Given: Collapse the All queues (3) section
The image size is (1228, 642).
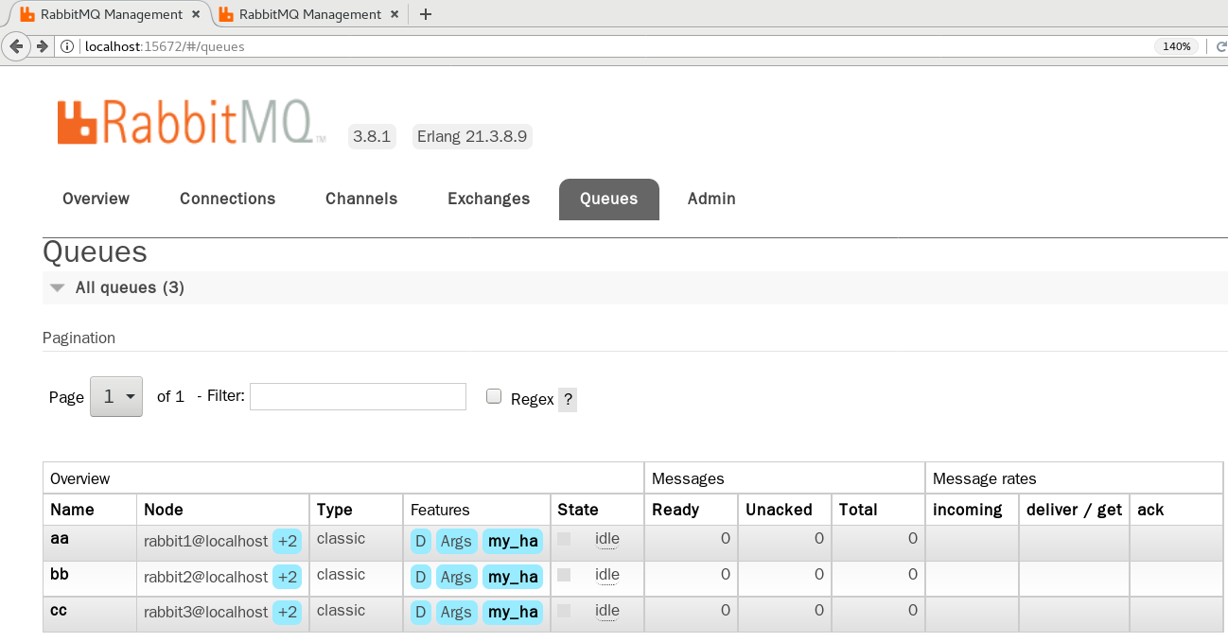Looking at the screenshot, I should [57, 287].
